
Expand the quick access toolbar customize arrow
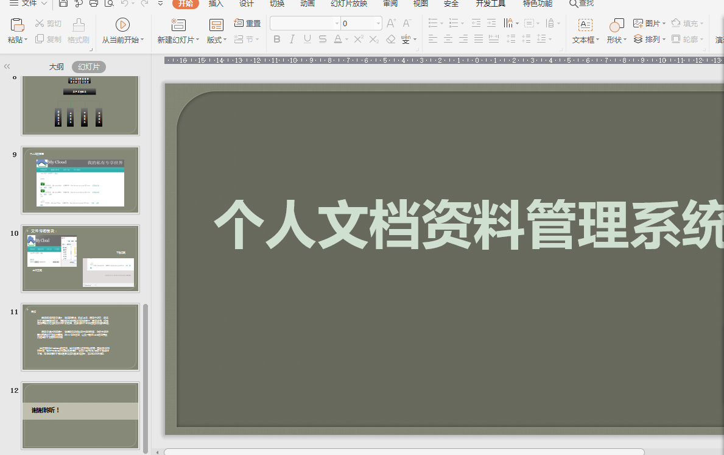(x=160, y=3)
